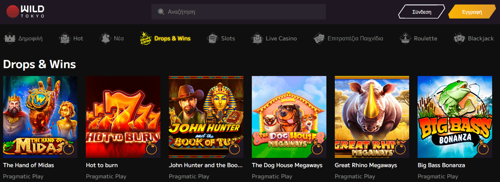
Task: Click the Hot category icon
Action: 65,38
